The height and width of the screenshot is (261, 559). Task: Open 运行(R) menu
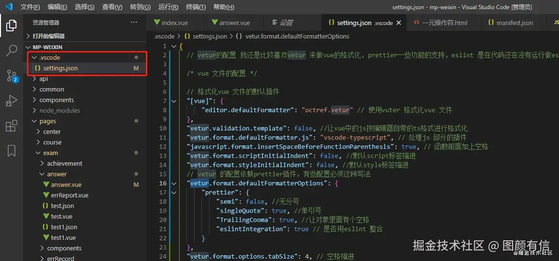pos(168,7)
